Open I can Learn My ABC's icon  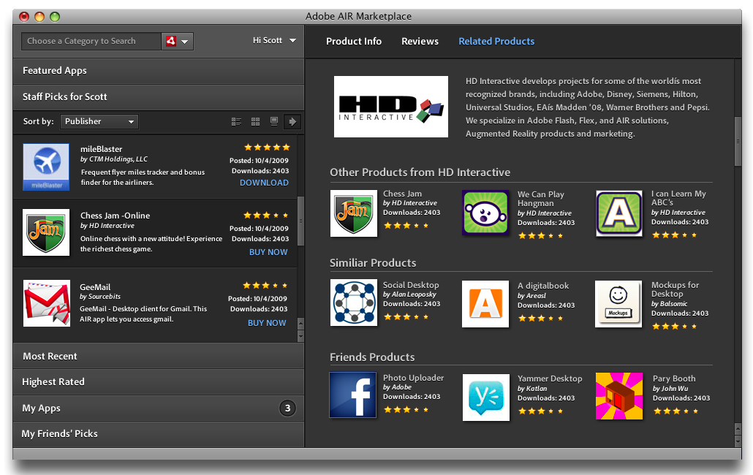pos(619,213)
